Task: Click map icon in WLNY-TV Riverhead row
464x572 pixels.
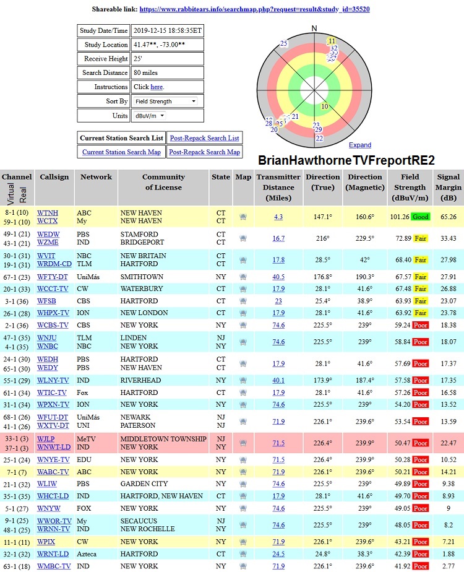Action: 243,380
